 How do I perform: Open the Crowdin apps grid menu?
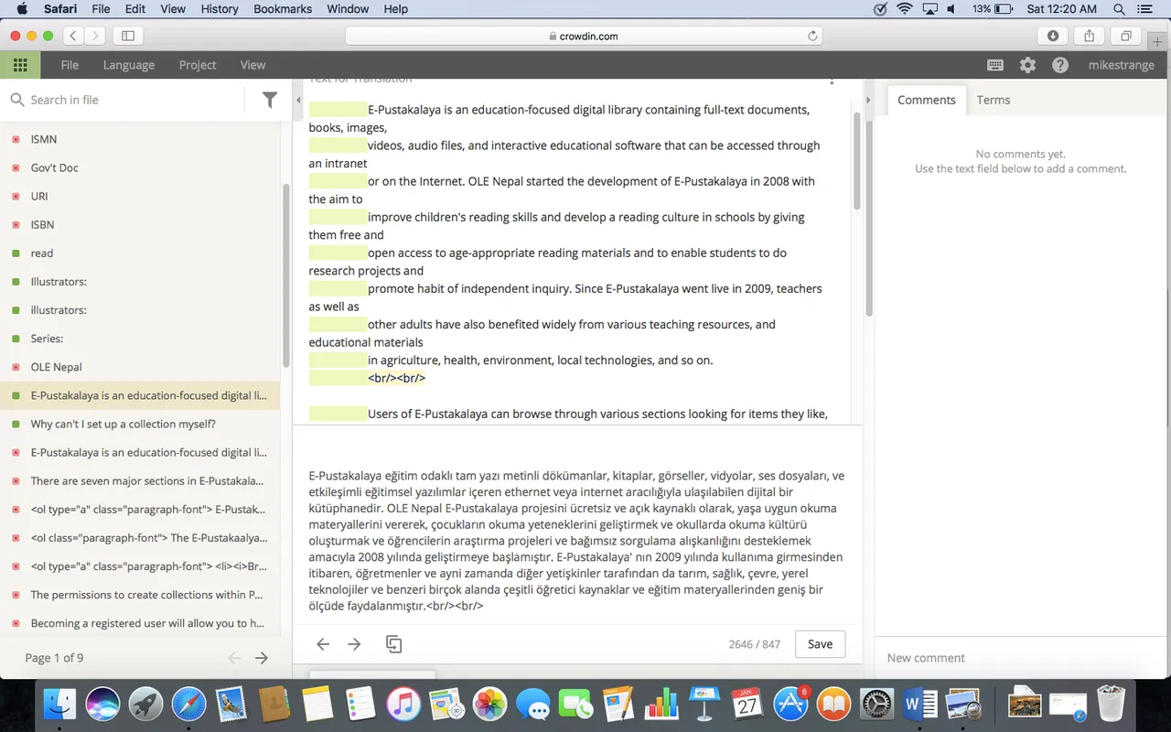(x=20, y=65)
